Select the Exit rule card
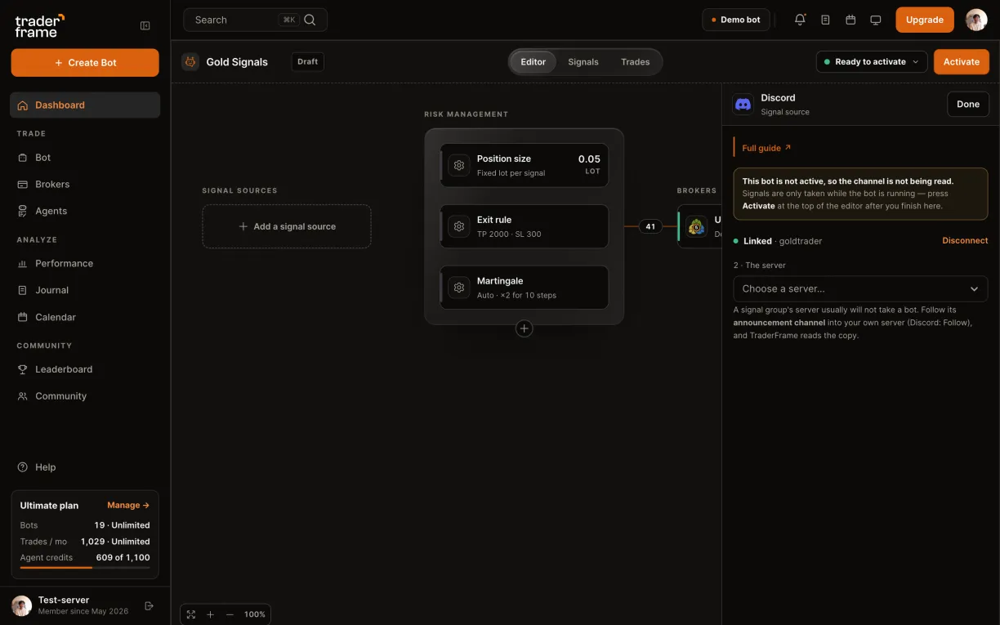Viewport: 1000px width, 625px height. click(525, 226)
